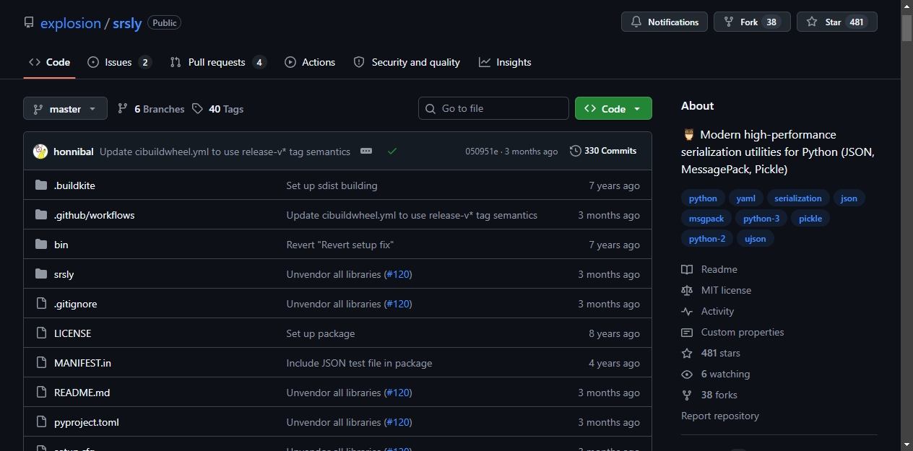Click the Custom properties note icon
The image size is (913, 451).
[x=687, y=332]
